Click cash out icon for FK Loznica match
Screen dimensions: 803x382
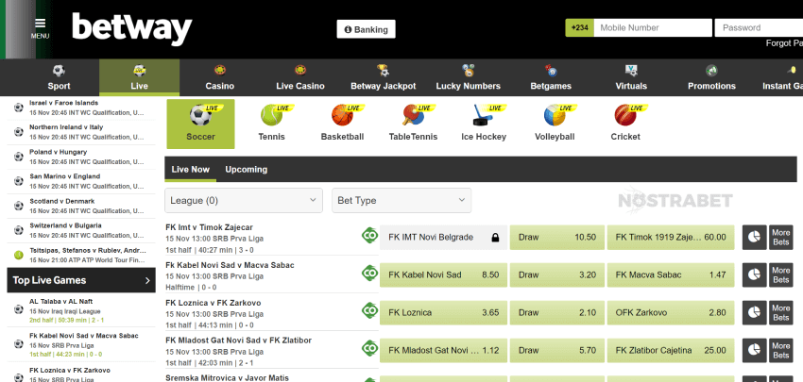click(x=369, y=310)
